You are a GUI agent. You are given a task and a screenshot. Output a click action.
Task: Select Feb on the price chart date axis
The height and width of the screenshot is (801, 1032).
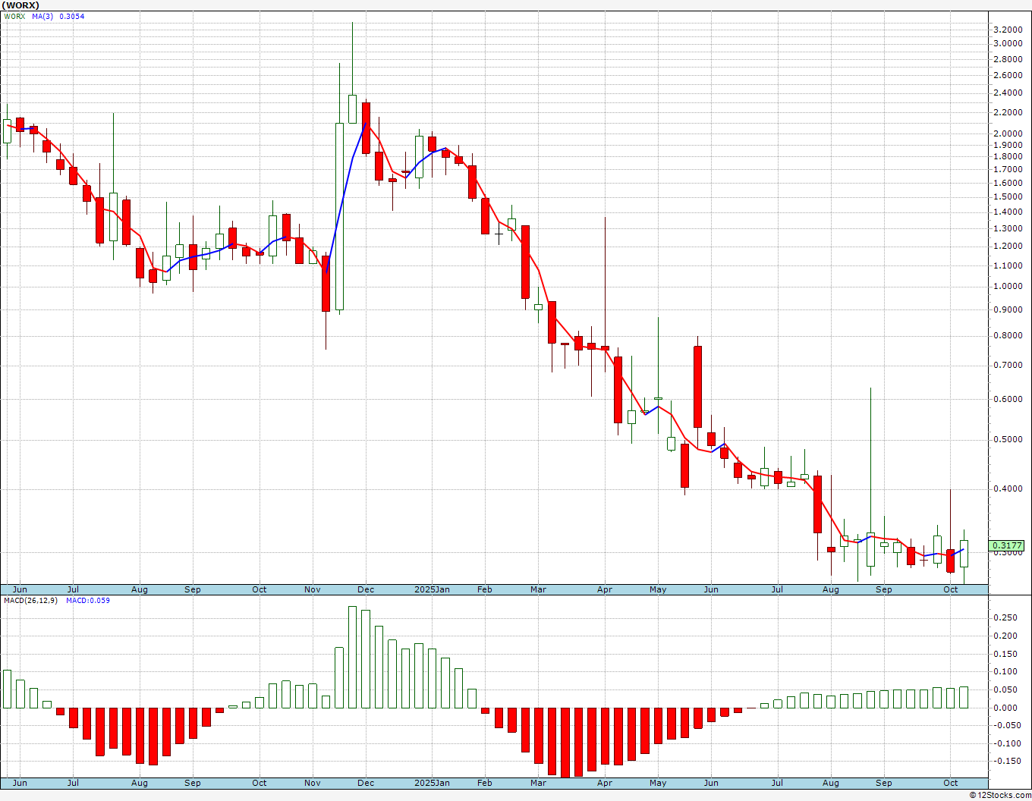tap(485, 589)
